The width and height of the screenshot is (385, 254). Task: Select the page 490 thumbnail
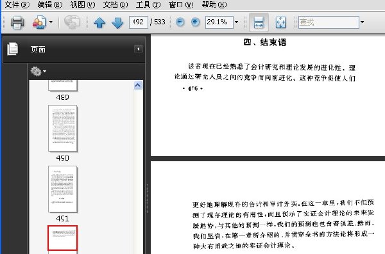click(63, 129)
